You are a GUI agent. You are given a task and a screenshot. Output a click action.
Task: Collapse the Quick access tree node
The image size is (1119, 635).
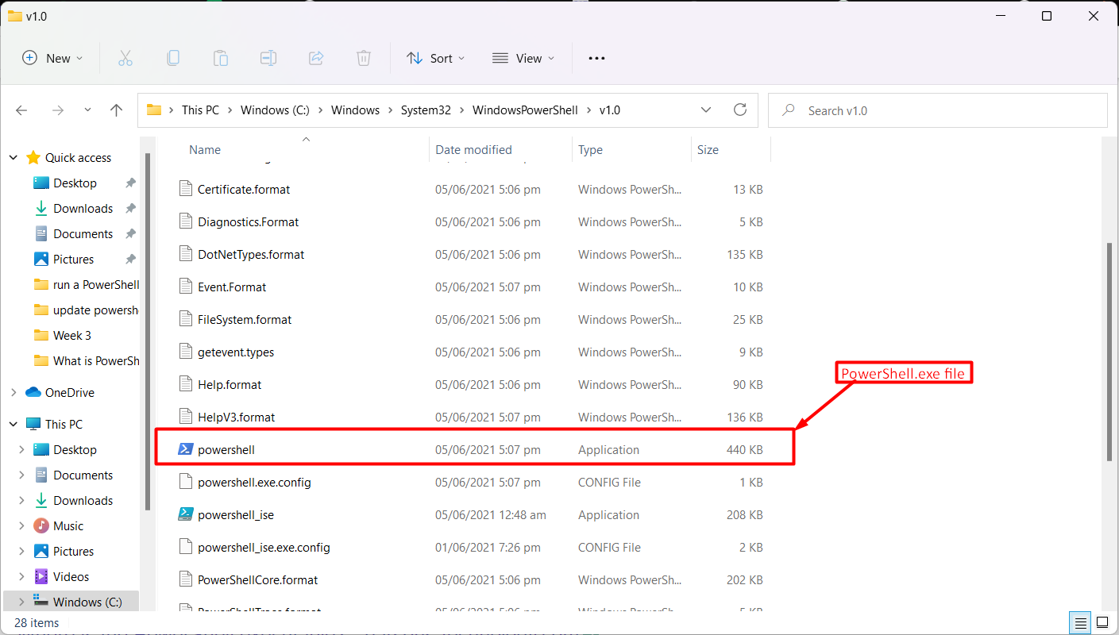(x=14, y=157)
